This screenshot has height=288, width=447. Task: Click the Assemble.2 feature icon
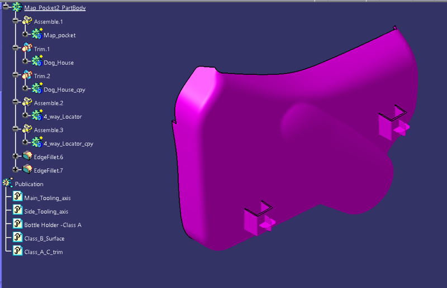click(x=27, y=102)
